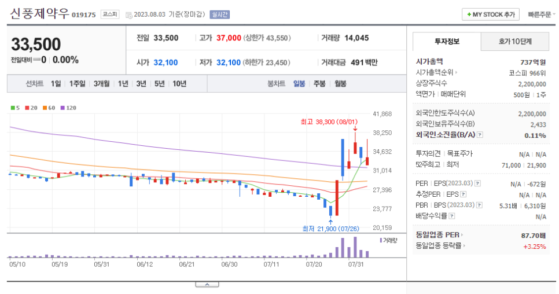
Task: Click the 07/31 date label on chart axis
Action: 356,264
